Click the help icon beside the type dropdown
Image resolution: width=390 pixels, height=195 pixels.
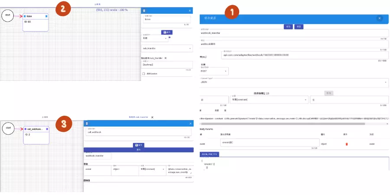coord(169,37)
